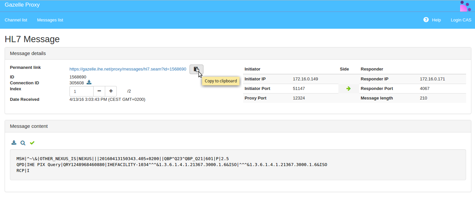Increase the message index with plus button
475x198 pixels.
(111, 91)
